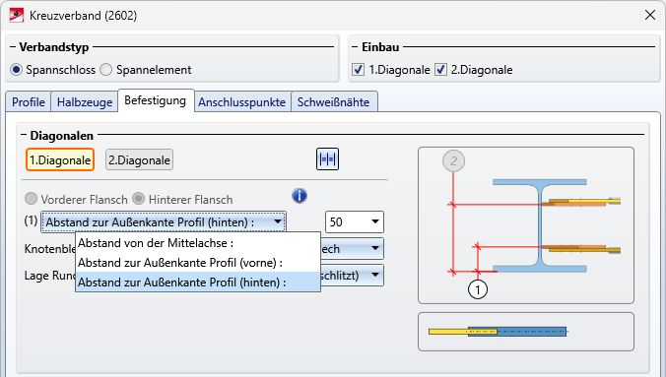Open the 50 value dropdown arrow
The width and height of the screenshot is (666, 377).
tap(375, 222)
